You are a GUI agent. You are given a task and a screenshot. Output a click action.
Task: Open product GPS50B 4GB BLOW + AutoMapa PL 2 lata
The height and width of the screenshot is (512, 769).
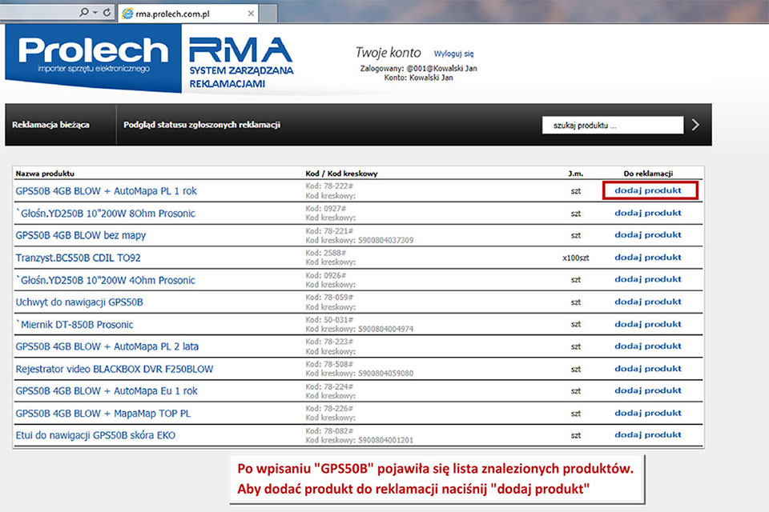coord(107,346)
